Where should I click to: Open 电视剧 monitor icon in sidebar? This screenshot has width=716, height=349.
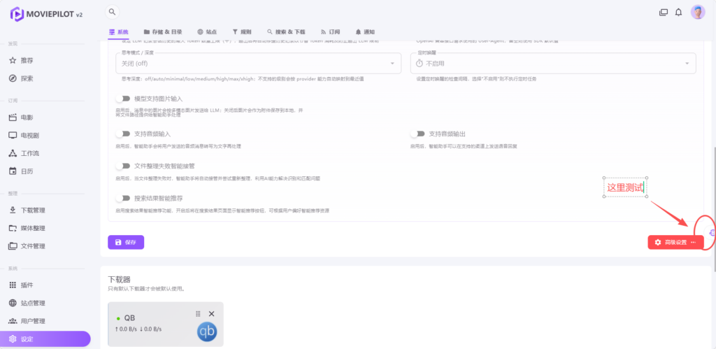click(13, 135)
